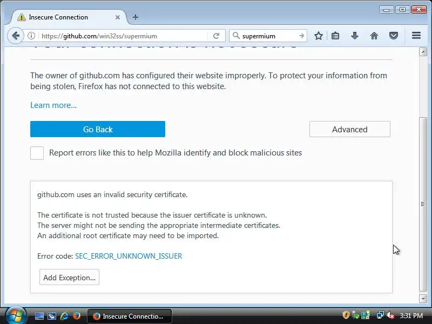
Task: Click line 'The certificate is not trusted because'
Action: click(152, 215)
